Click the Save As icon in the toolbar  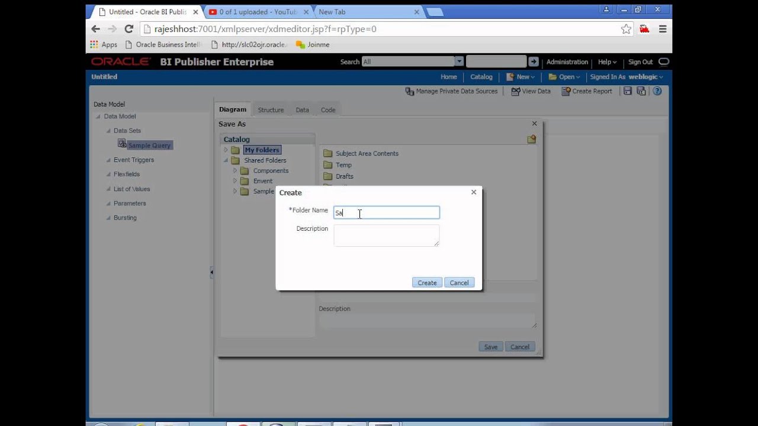pyautogui.click(x=641, y=91)
